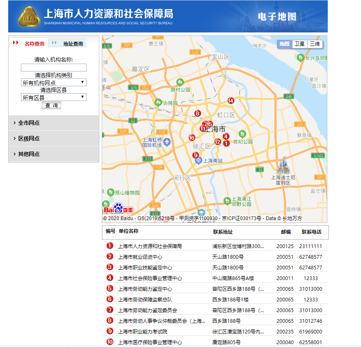Image resolution: width=361 pixels, height=347 pixels.
Task: Open 上海市医疗保险事业管理中心 entry
Action: click(x=150, y=342)
